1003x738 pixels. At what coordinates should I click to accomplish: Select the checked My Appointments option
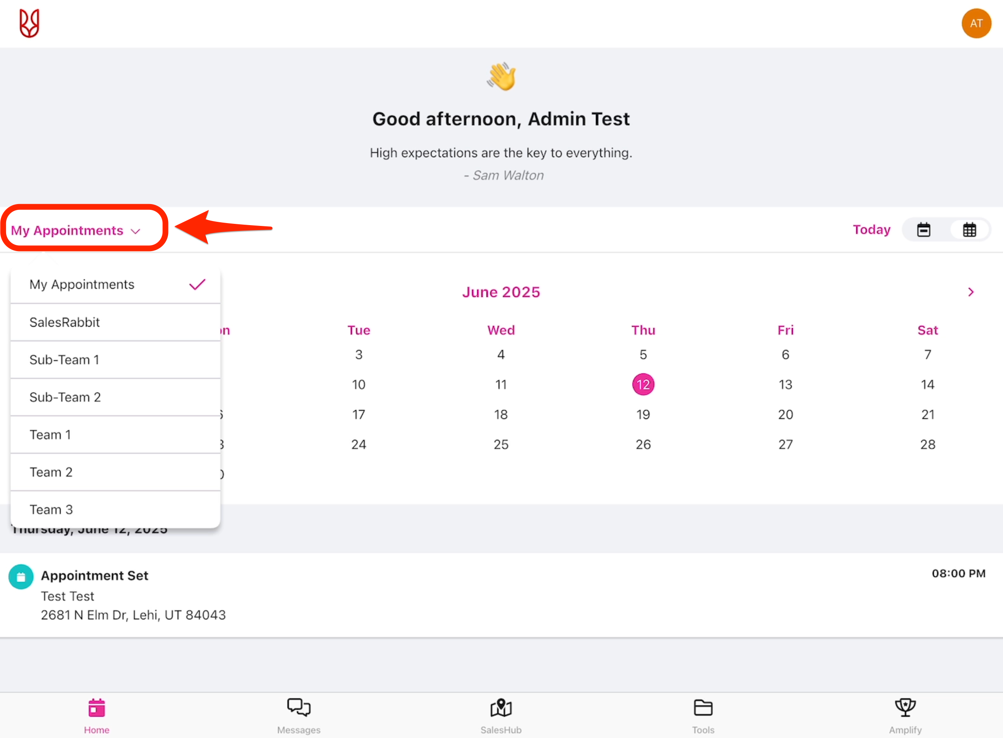pos(115,284)
